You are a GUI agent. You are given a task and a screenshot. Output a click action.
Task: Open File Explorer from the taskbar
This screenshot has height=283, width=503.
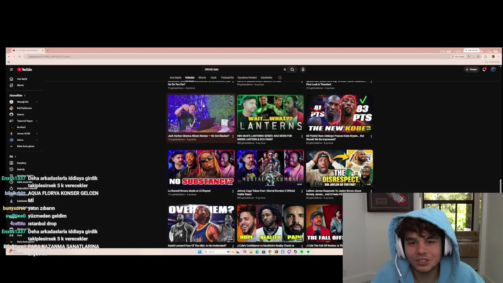click(x=251, y=252)
